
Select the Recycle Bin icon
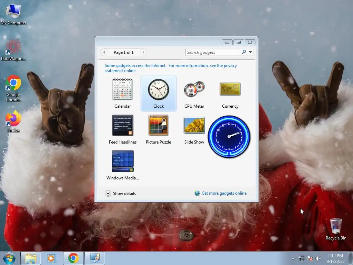click(336, 229)
